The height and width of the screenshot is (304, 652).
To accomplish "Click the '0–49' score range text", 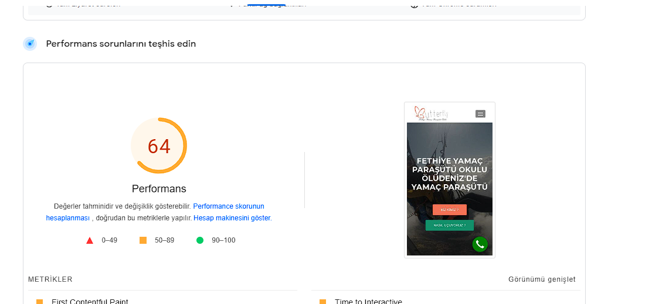I will click(110, 240).
